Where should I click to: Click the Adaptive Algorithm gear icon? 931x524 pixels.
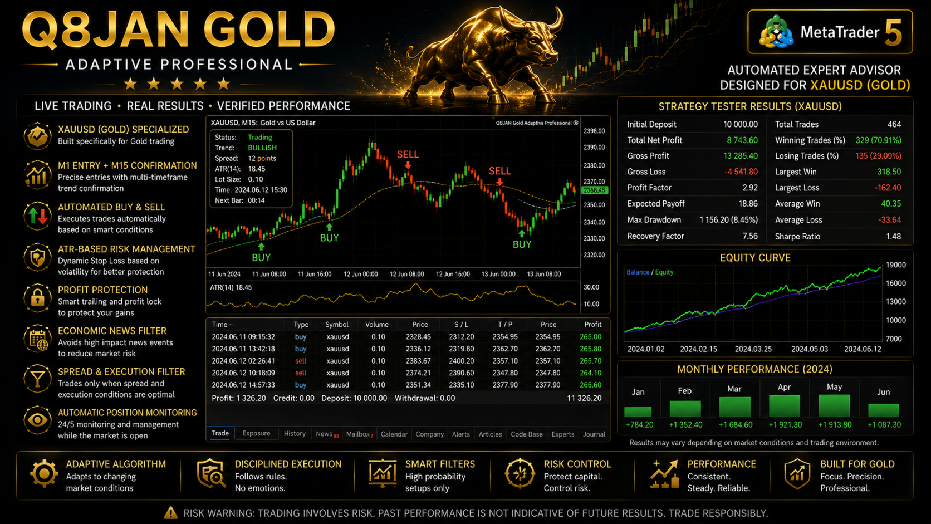point(44,474)
